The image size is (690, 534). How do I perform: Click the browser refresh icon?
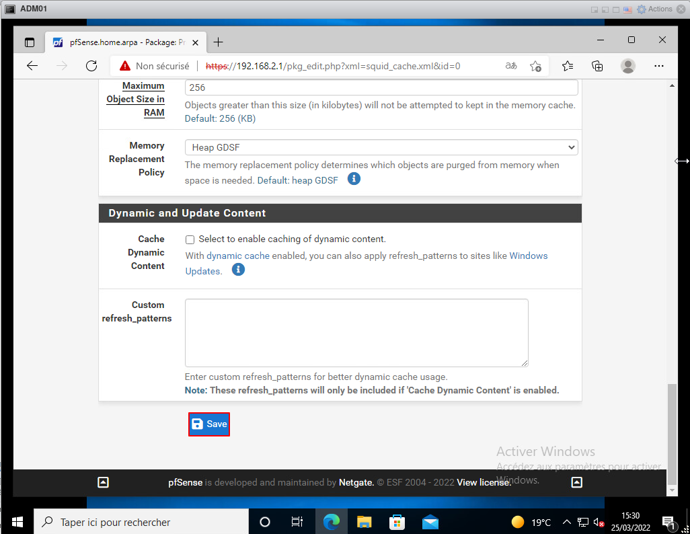coord(91,66)
